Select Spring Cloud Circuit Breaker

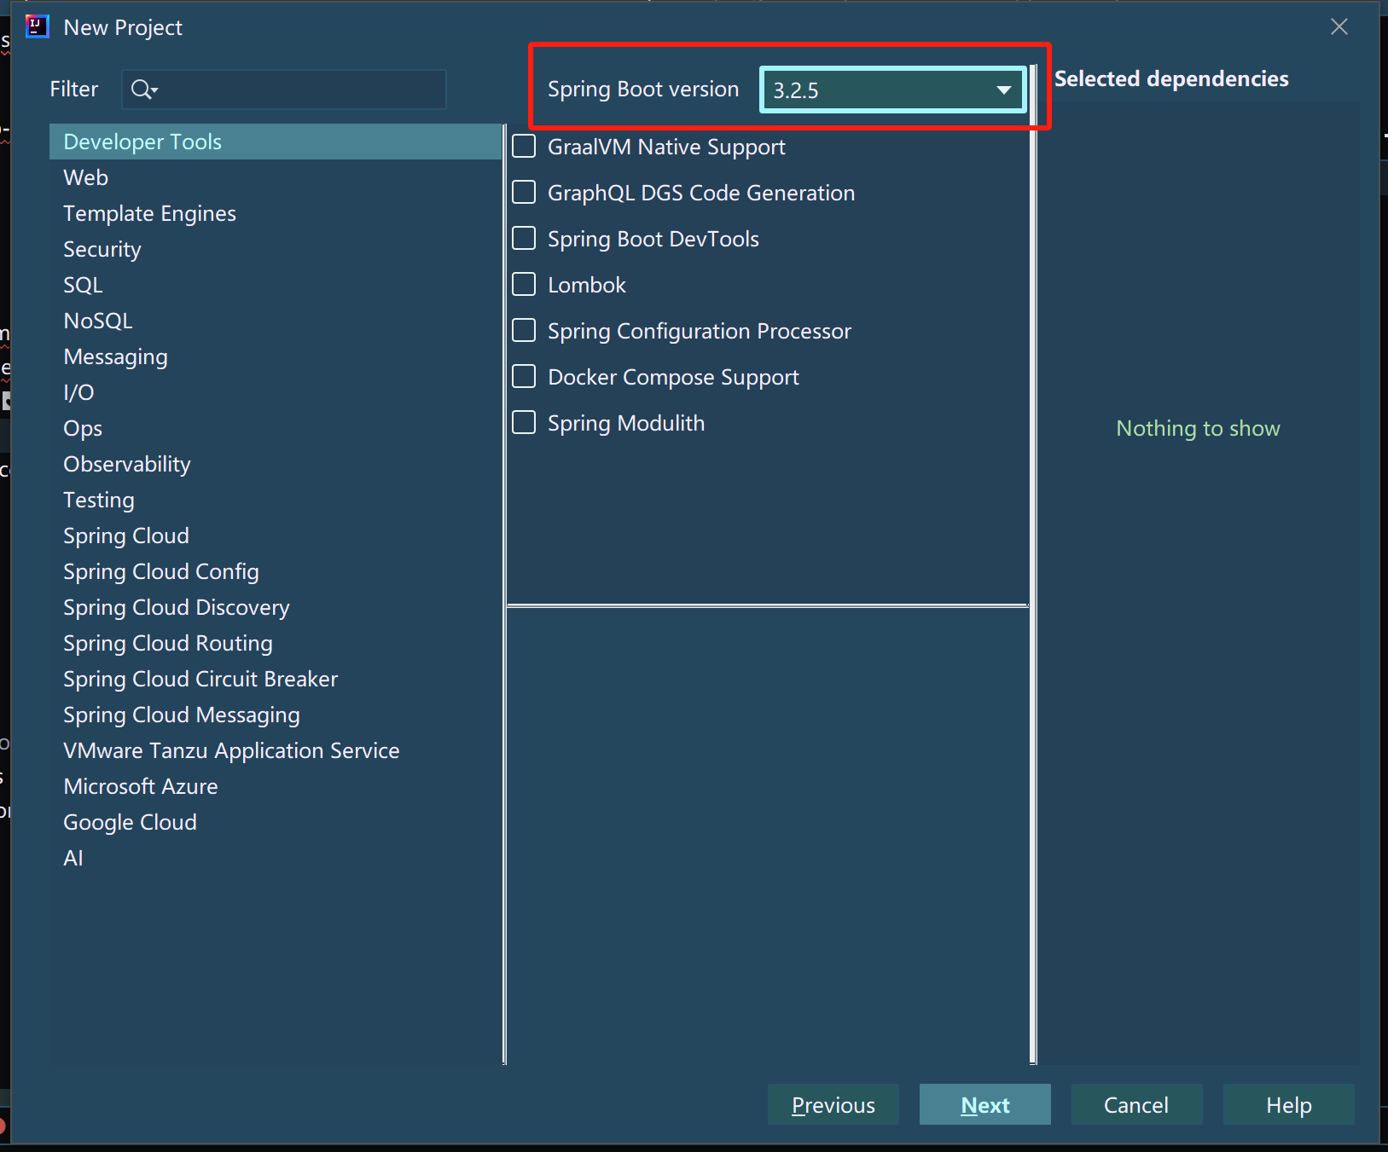click(276, 679)
